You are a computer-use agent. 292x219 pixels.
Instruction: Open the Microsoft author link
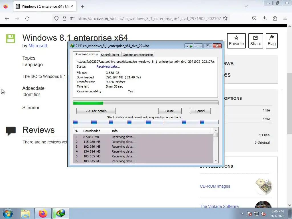pos(38,46)
